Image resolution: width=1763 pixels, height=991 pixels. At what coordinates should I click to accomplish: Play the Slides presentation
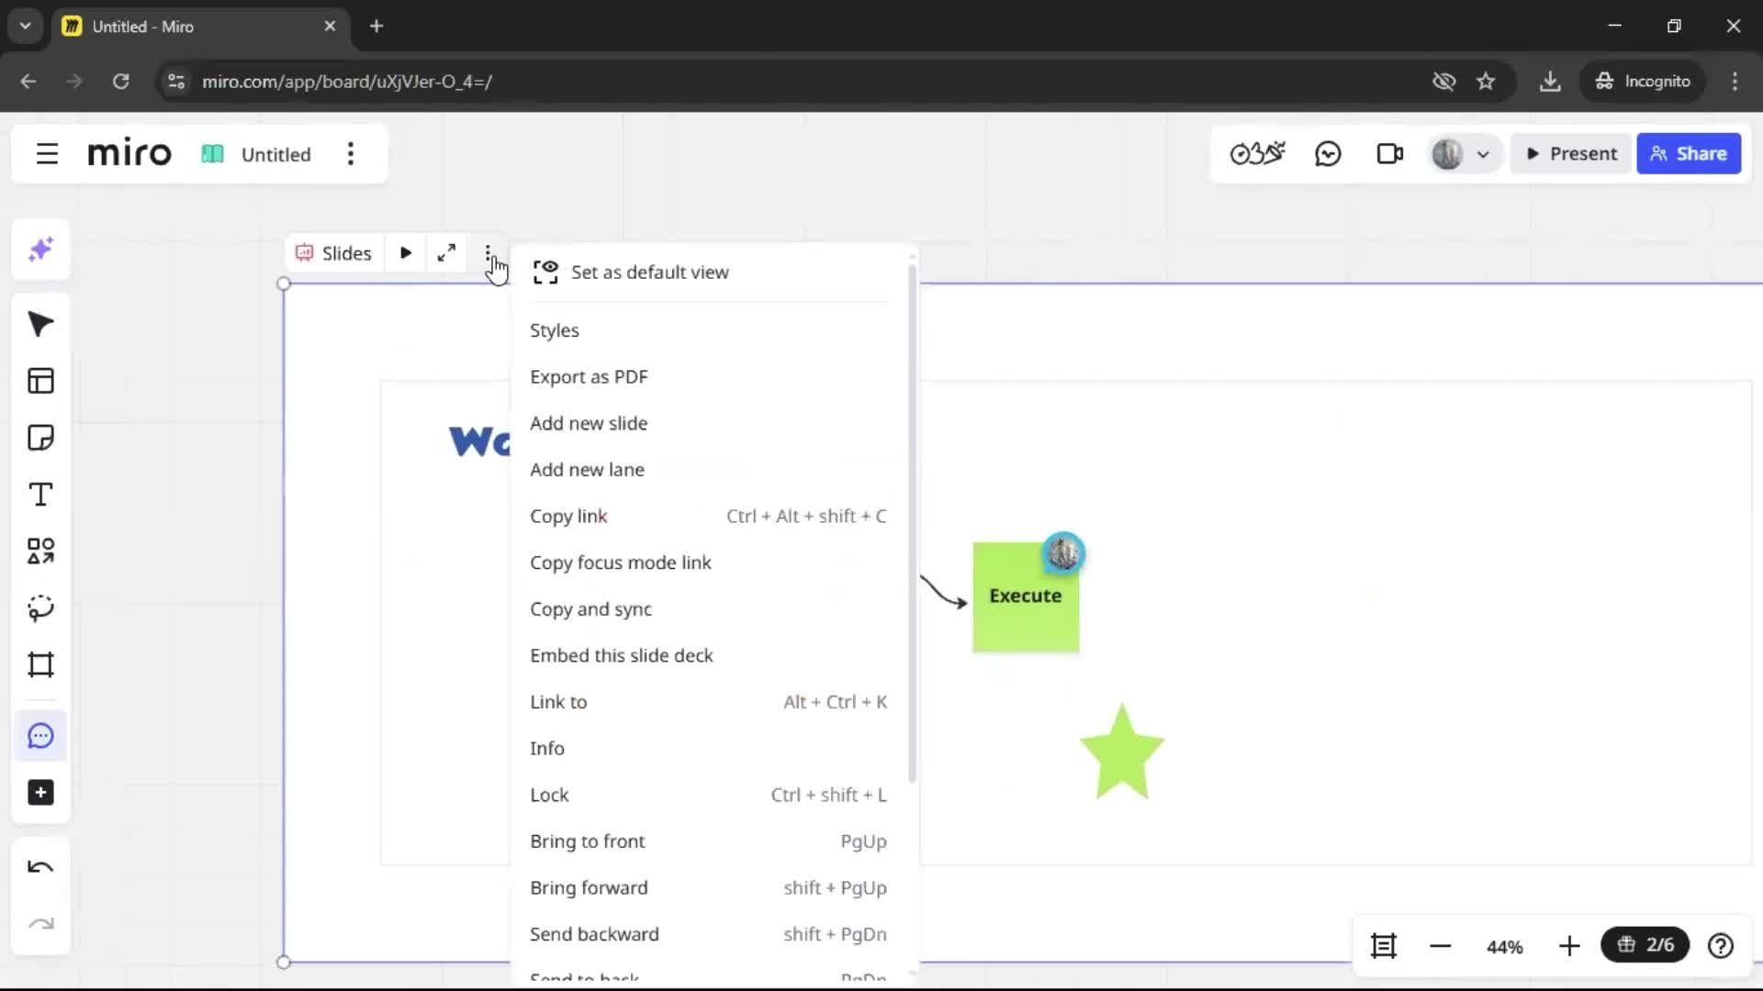point(406,253)
